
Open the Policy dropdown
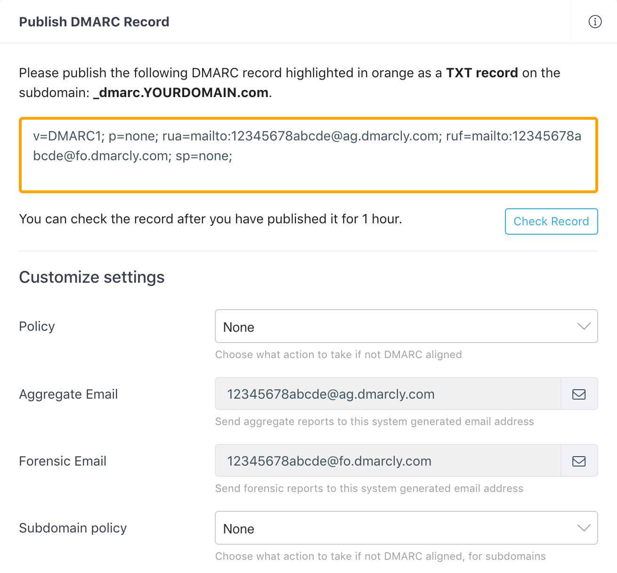click(x=406, y=326)
